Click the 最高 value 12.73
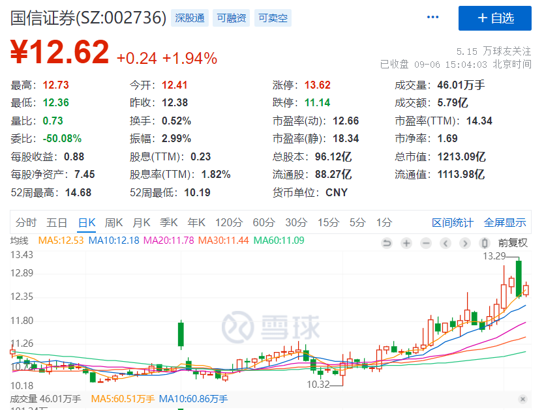544x410 pixels. coord(55,85)
